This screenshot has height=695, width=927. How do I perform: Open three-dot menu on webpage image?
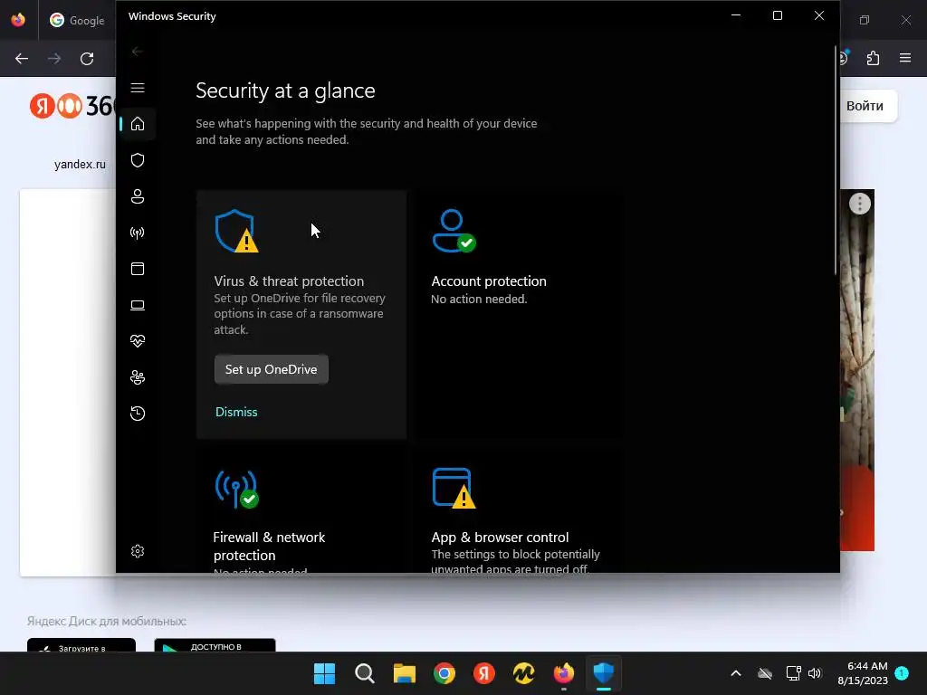pyautogui.click(x=860, y=204)
